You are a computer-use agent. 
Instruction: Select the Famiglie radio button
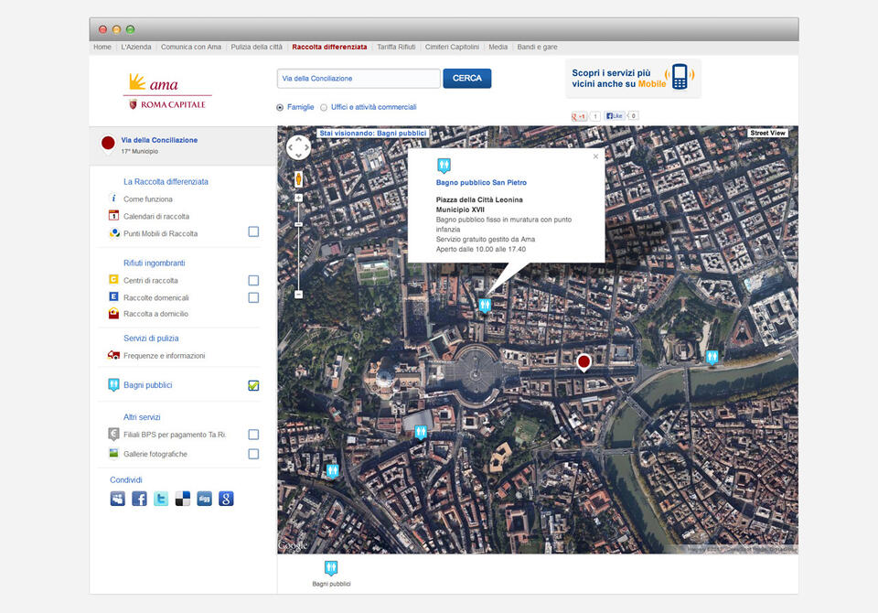point(280,108)
